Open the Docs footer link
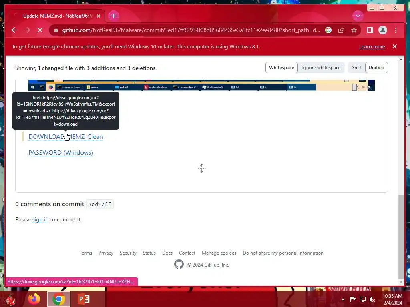The height and width of the screenshot is (307, 410). point(167,253)
